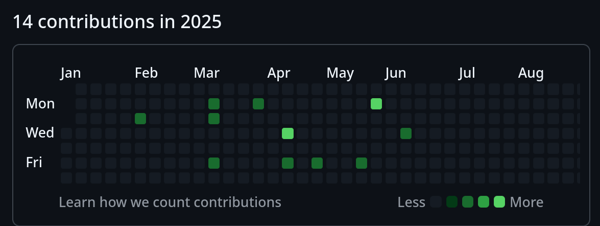Select the green Tuesday cell under Feb
Image resolution: width=600 pixels, height=226 pixels.
coord(140,118)
